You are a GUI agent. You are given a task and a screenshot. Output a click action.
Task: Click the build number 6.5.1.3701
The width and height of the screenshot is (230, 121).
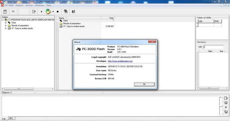(x=122, y=52)
